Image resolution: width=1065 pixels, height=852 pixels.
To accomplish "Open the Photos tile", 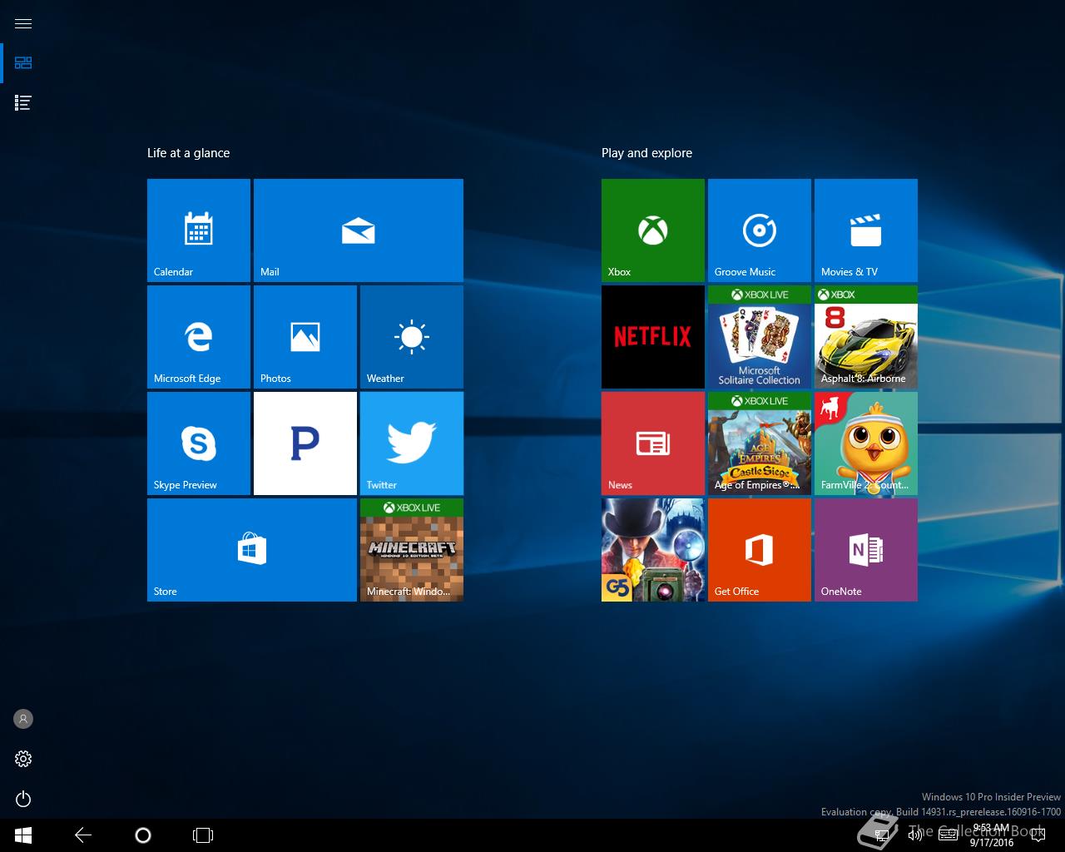I will click(305, 337).
